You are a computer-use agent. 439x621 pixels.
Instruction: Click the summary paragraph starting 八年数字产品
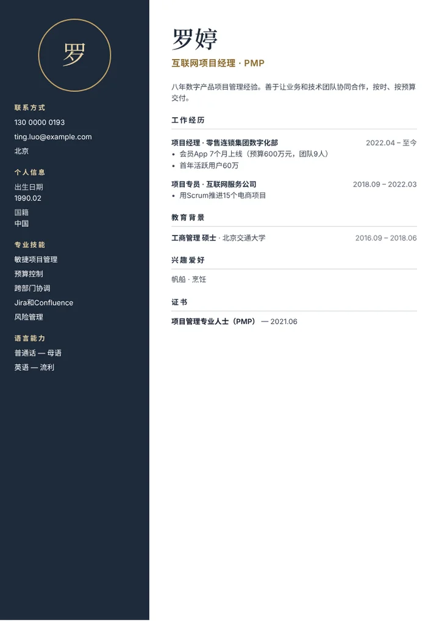point(294,92)
